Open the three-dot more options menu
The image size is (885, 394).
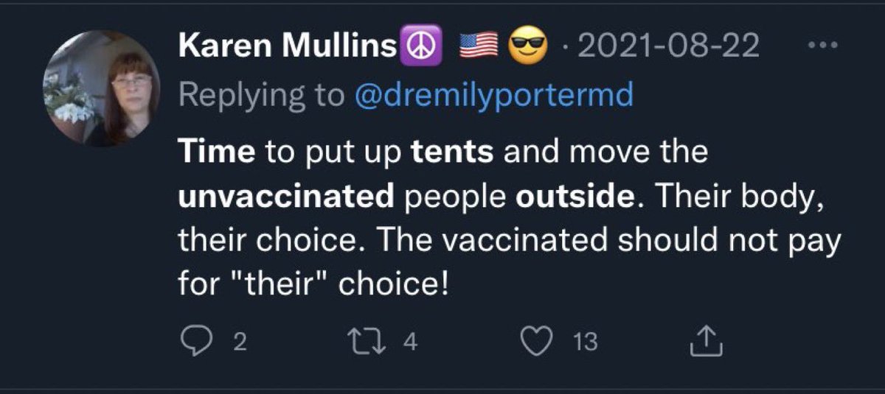tap(819, 46)
